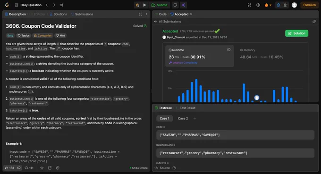The width and height of the screenshot is (321, 174).
Task: Open the notes icon beside Submit
Action: 175,5
